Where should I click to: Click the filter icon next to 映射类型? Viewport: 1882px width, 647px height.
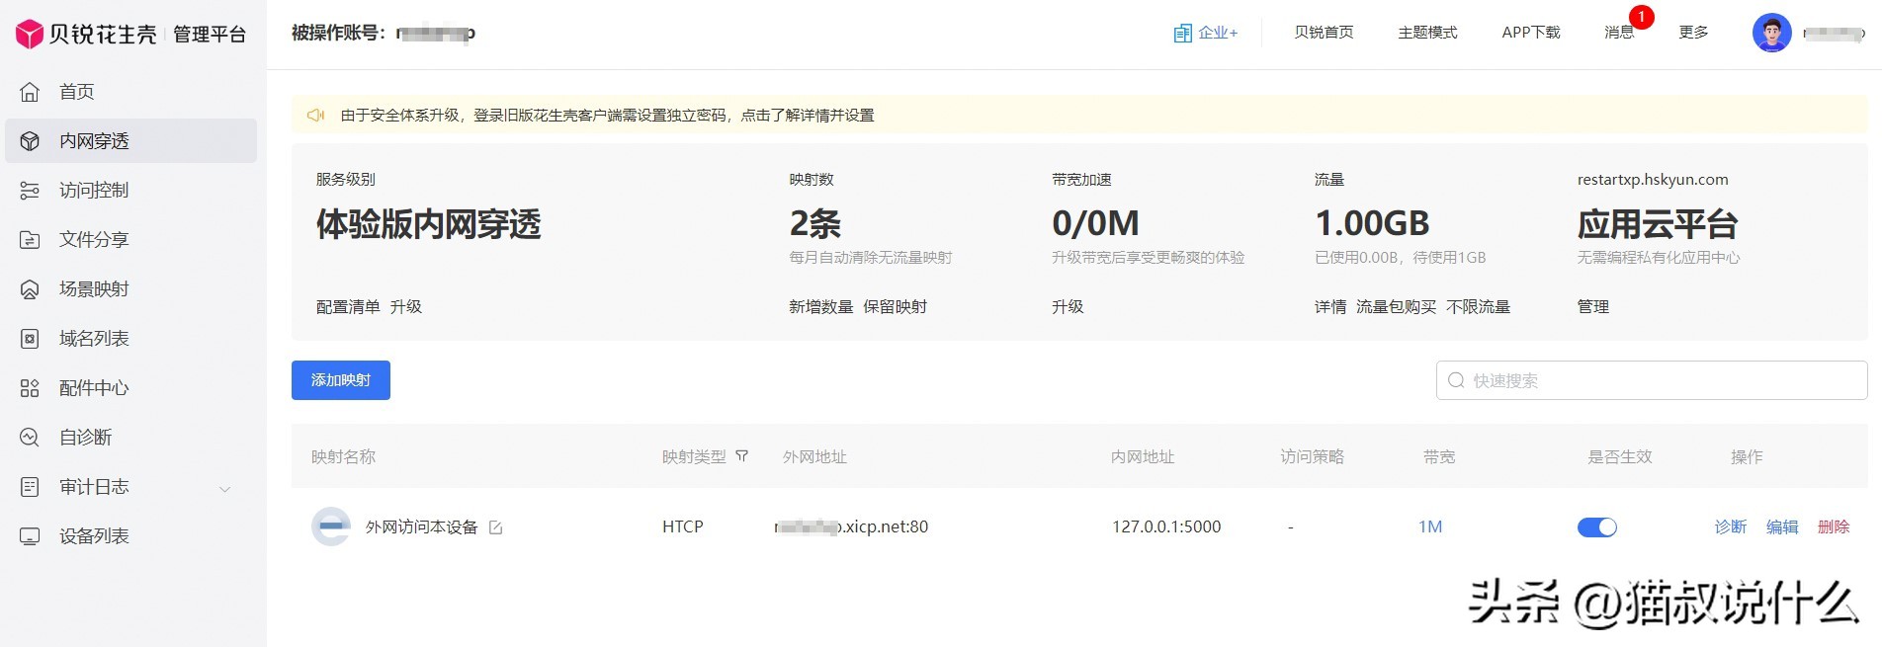(742, 456)
